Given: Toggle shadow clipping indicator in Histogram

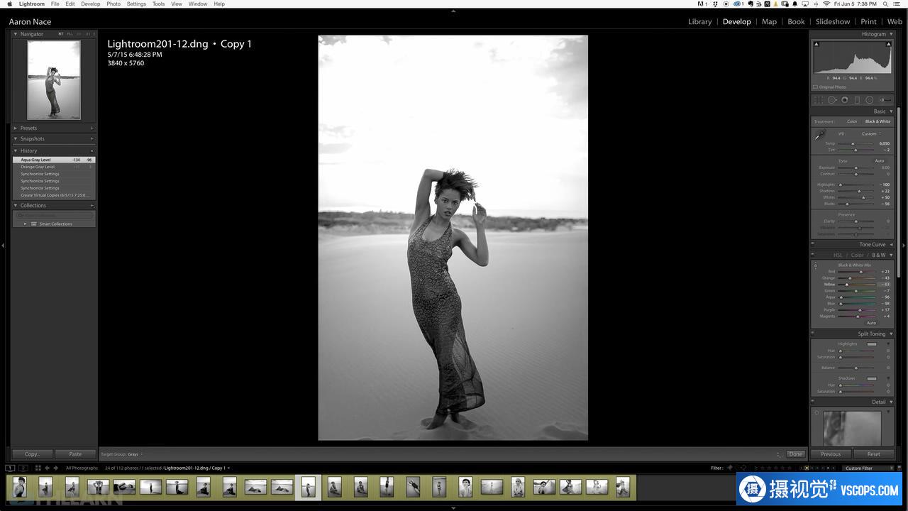Looking at the screenshot, I should point(816,44).
